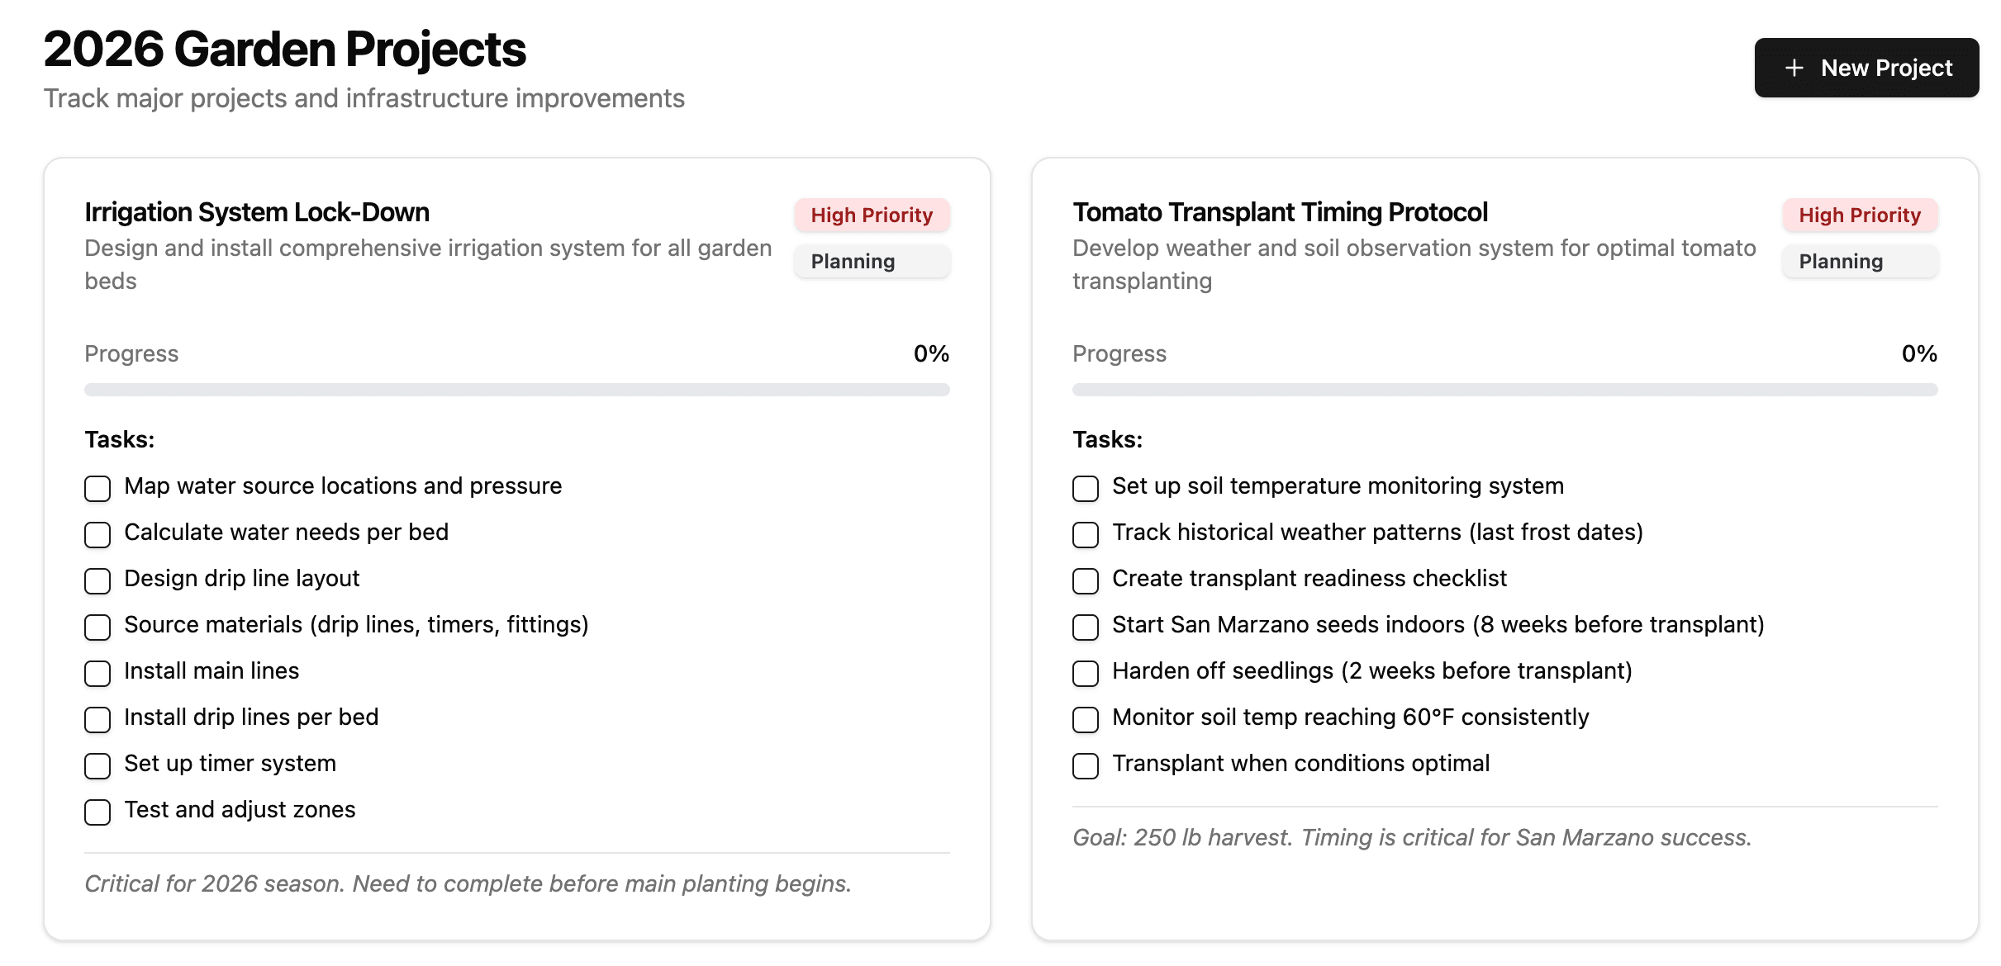Check off 'Source materials' task
Image resolution: width=2001 pixels, height=966 pixels.
tap(97, 627)
